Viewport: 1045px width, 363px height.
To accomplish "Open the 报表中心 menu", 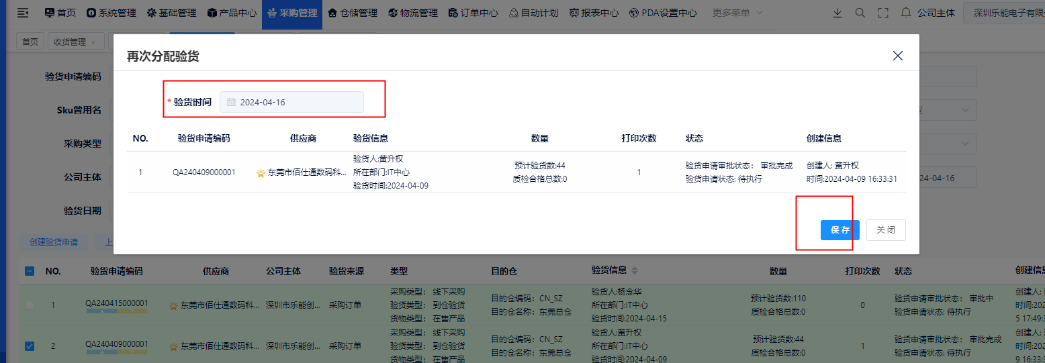I will [x=594, y=13].
